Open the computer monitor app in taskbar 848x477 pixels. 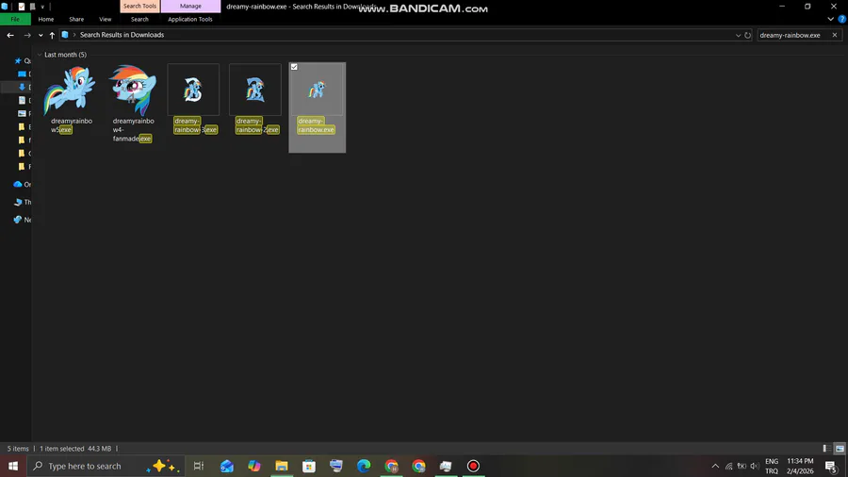click(x=335, y=466)
